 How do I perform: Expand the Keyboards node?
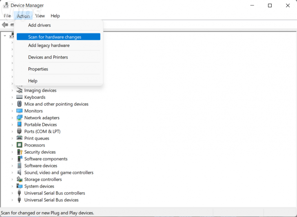pyautogui.click(x=12, y=97)
